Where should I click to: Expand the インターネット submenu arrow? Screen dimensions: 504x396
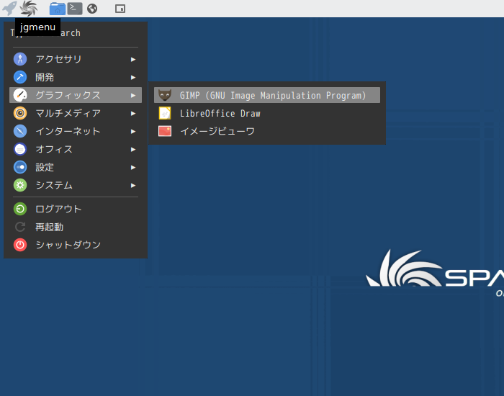coord(133,132)
